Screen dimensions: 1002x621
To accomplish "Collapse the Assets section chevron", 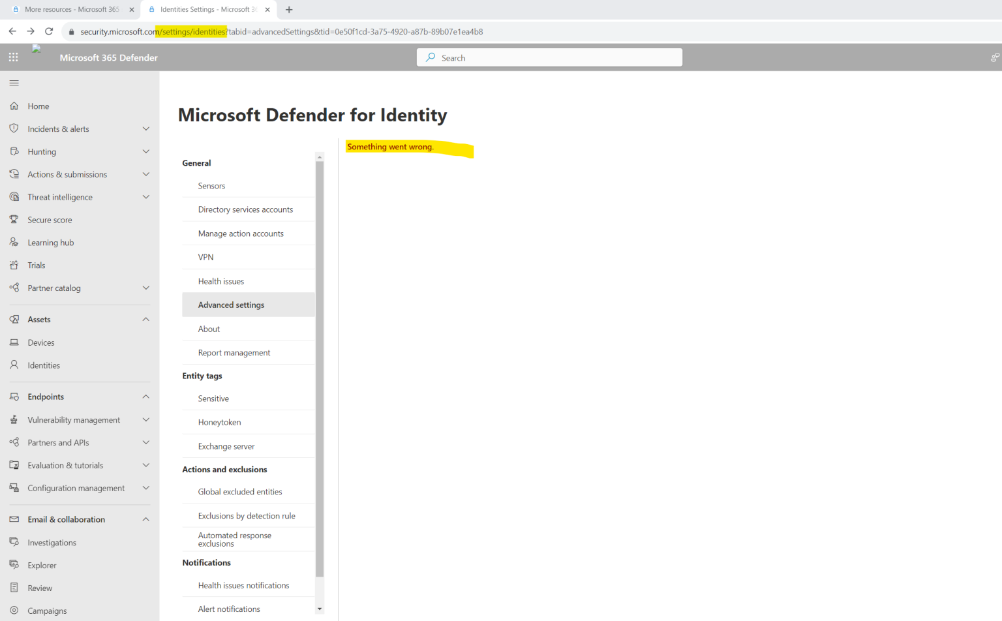I will tap(147, 319).
